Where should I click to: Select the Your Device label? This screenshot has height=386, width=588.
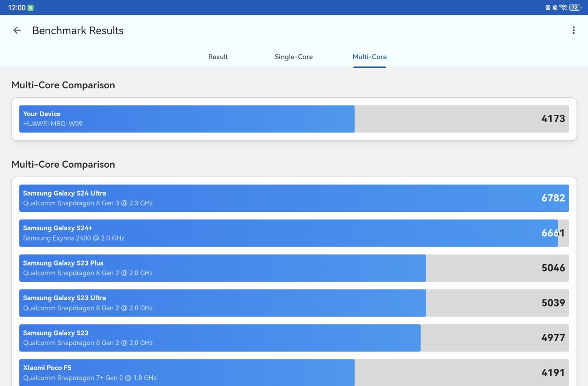(x=42, y=114)
